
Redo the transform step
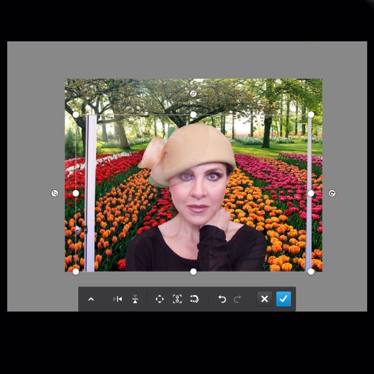(237, 299)
